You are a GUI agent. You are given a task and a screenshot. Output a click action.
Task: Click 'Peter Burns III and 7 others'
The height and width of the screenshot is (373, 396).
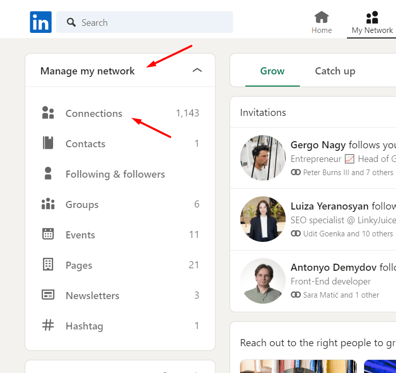tap(348, 173)
